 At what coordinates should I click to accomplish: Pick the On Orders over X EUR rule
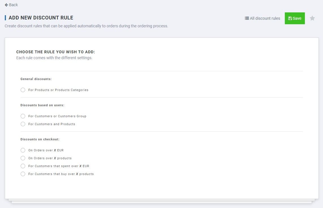point(23,150)
